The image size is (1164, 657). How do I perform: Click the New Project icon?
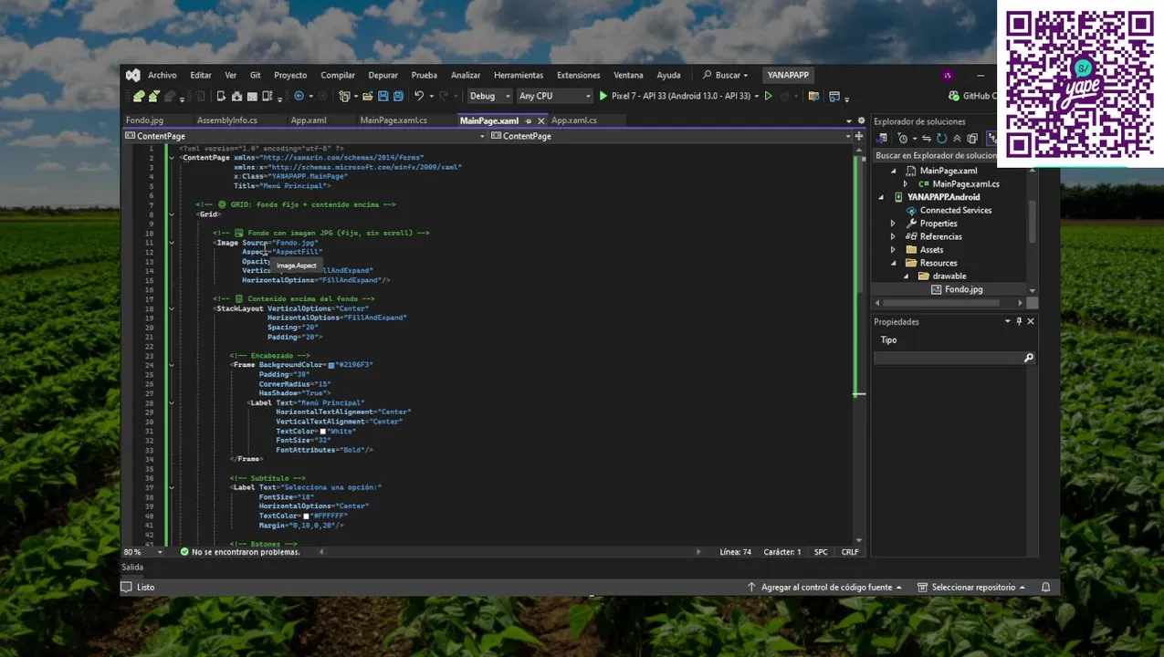coord(344,96)
